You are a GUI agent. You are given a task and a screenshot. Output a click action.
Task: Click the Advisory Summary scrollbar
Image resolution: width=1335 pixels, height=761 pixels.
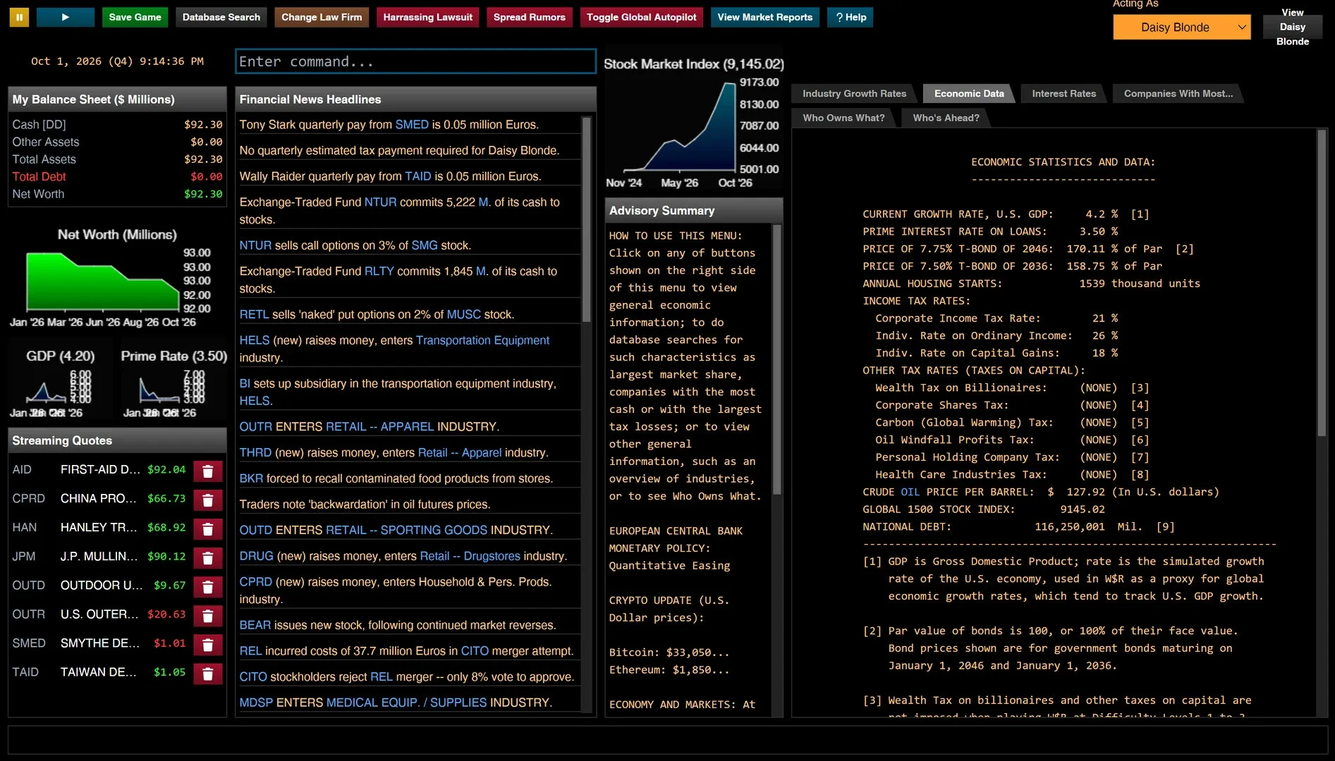click(x=777, y=359)
